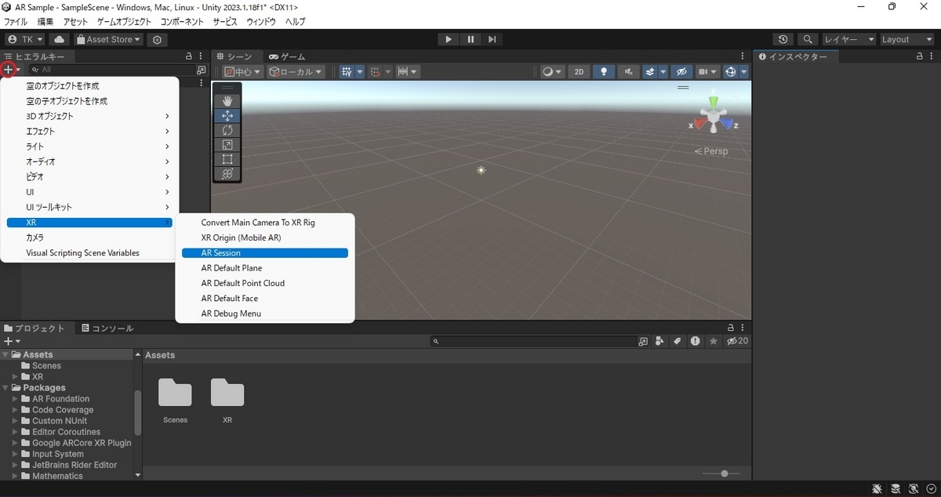Toggle 2D view mode in Scene
941x497 pixels.
pyautogui.click(x=579, y=71)
